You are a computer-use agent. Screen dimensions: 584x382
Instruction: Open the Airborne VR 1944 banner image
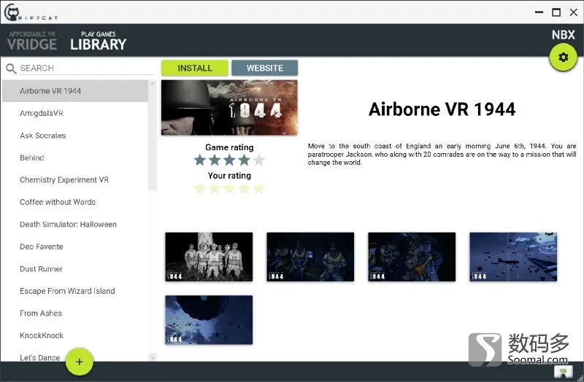[229, 107]
